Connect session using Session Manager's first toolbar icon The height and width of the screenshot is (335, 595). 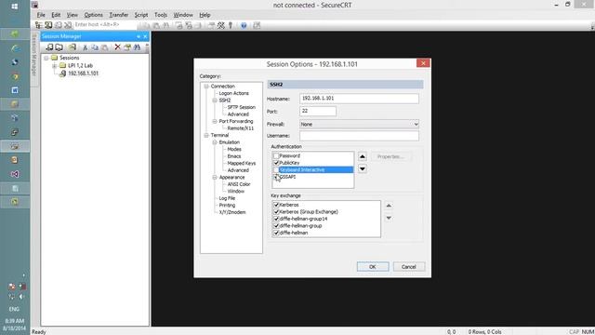click(49, 47)
